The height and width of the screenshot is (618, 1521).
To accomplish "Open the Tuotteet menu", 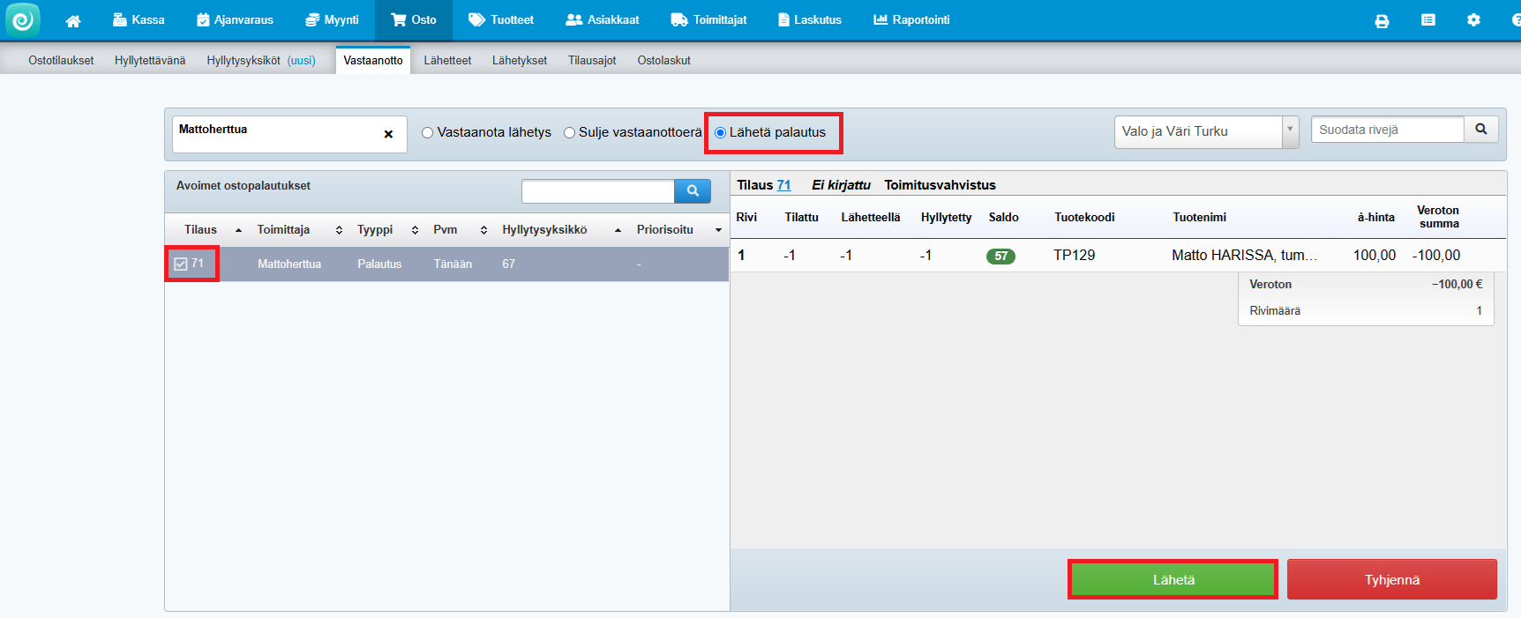I will point(501,19).
